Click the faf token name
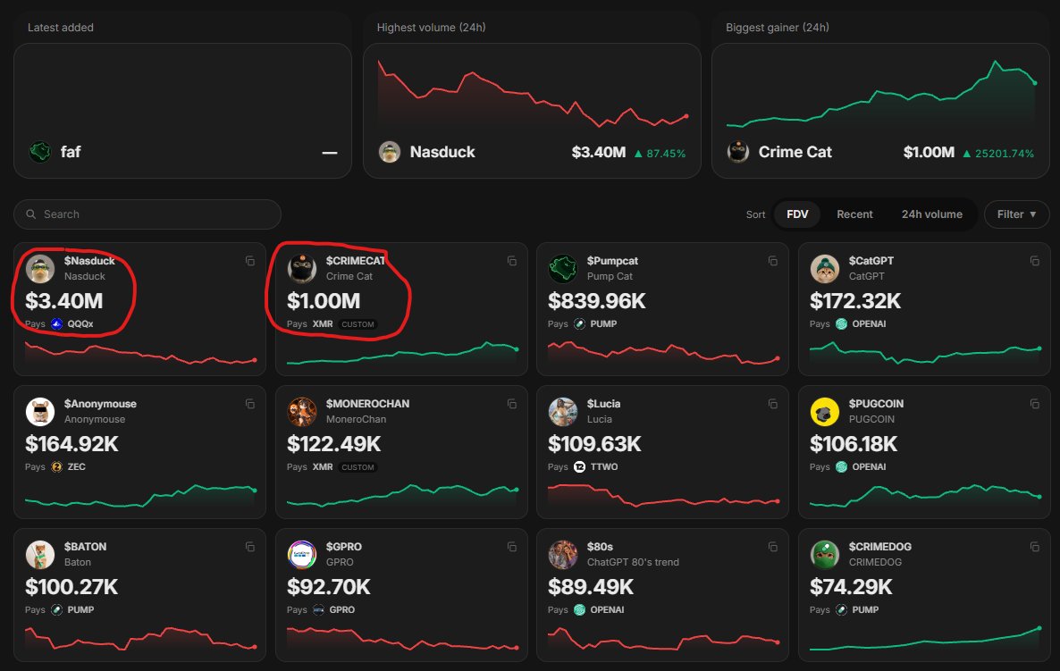The width and height of the screenshot is (1060, 671). tap(71, 152)
